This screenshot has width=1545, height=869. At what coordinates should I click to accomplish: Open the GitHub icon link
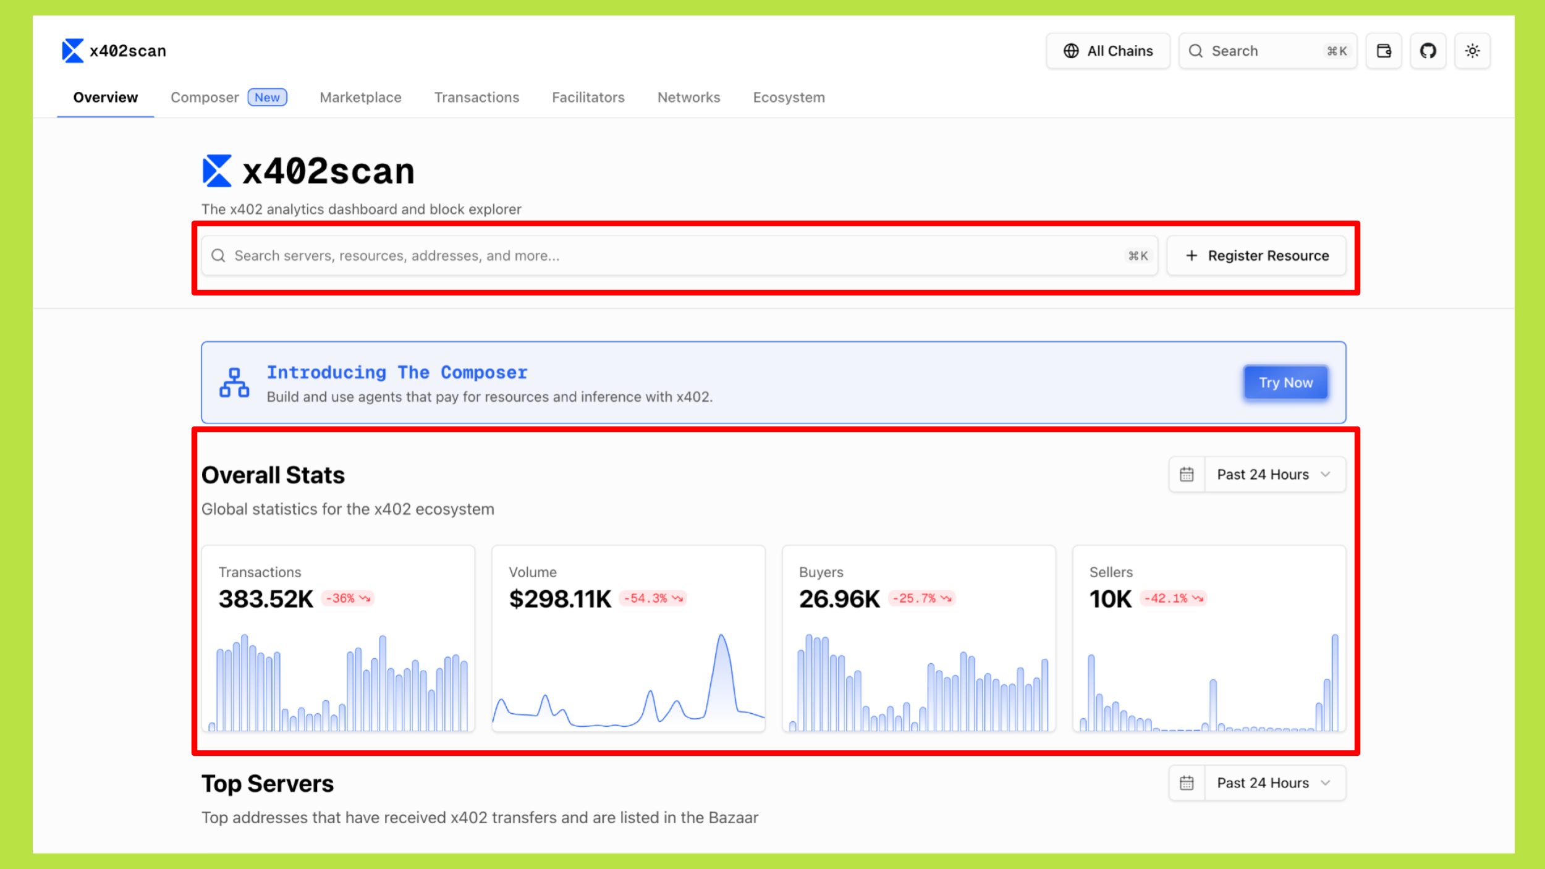[x=1428, y=51]
